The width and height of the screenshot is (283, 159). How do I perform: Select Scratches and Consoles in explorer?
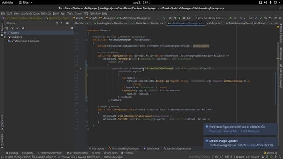point(23,41)
